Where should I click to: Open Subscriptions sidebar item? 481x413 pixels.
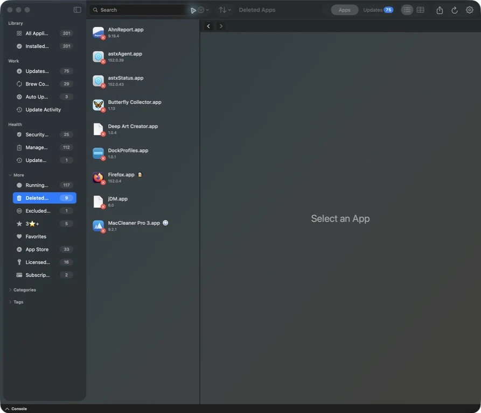pyautogui.click(x=45, y=275)
